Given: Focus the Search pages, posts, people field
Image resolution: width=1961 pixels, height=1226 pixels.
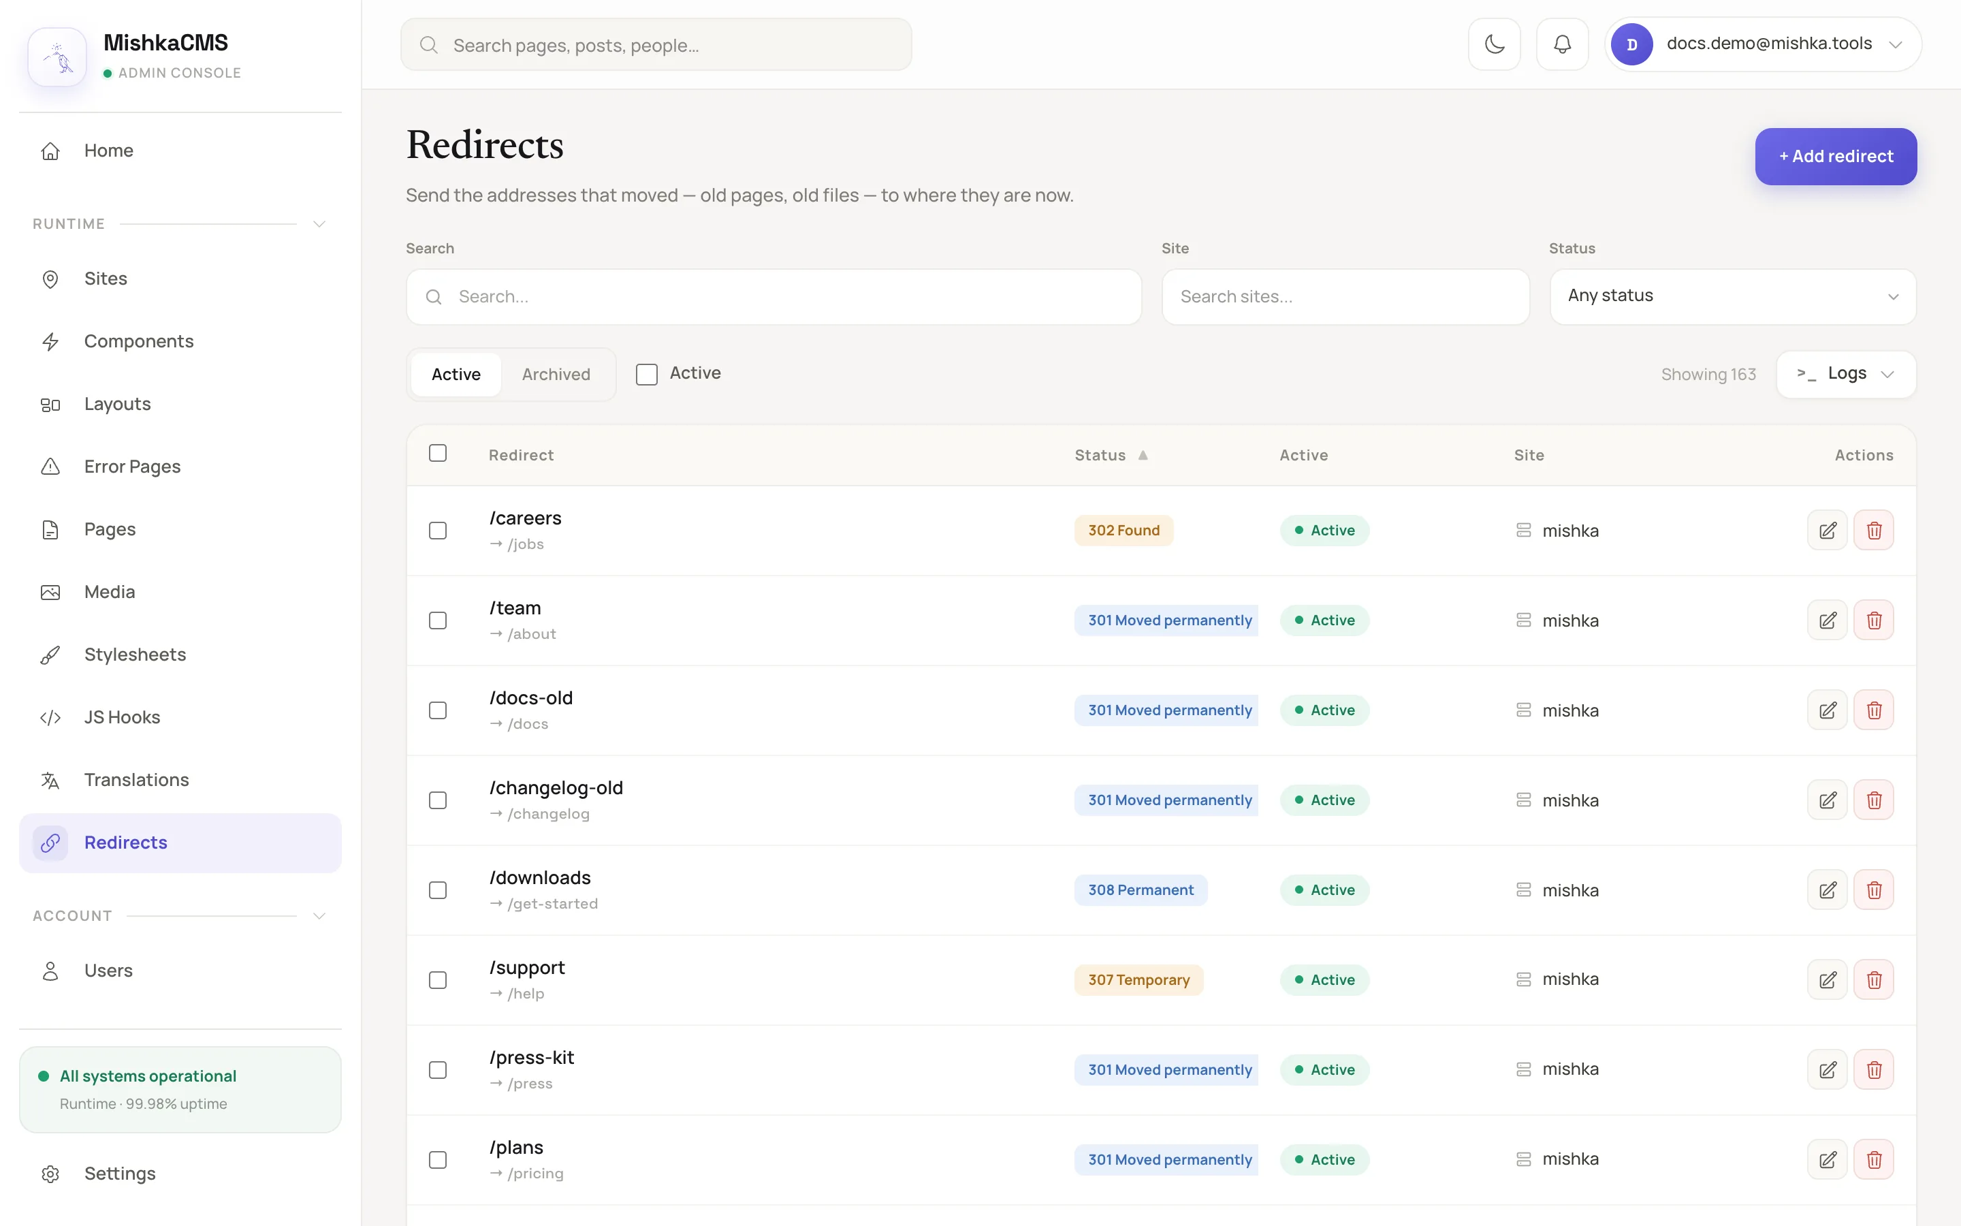Looking at the screenshot, I should pyautogui.click(x=656, y=44).
